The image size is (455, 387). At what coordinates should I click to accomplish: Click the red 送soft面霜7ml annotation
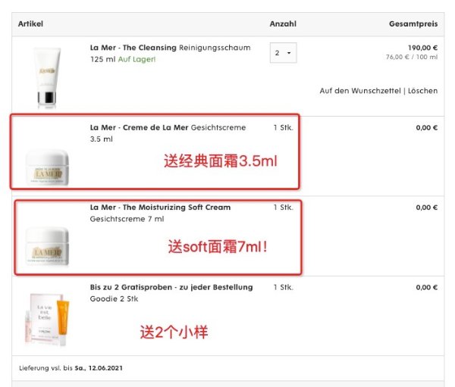pyautogui.click(x=218, y=247)
